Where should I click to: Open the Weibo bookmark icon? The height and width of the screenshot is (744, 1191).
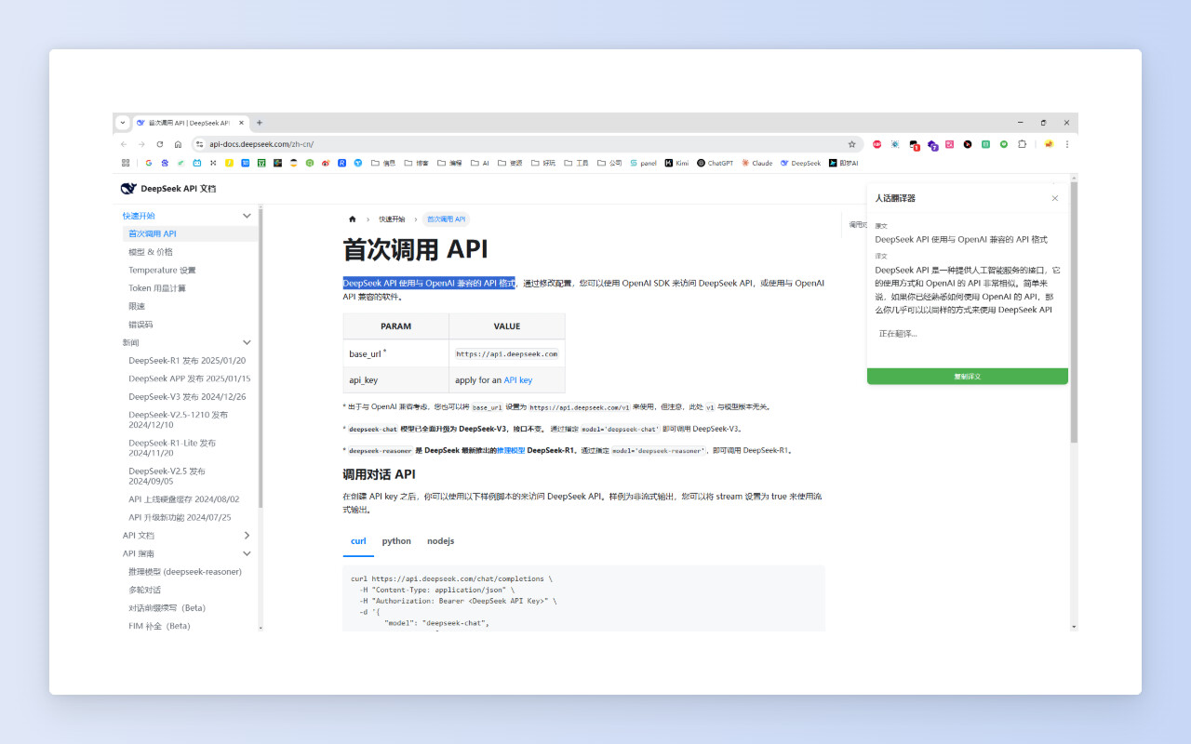click(x=326, y=163)
